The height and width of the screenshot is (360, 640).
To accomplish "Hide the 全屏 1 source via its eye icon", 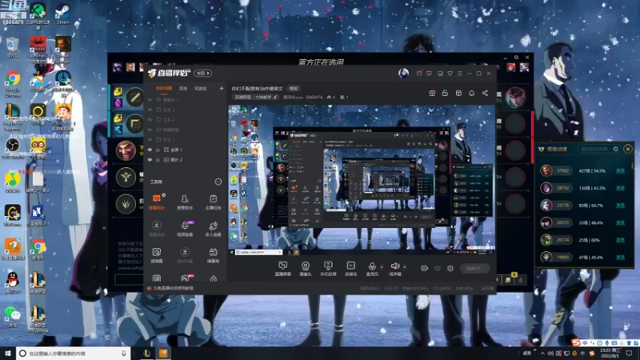I will [150, 150].
